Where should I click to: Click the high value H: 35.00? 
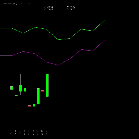coord(71,7)
